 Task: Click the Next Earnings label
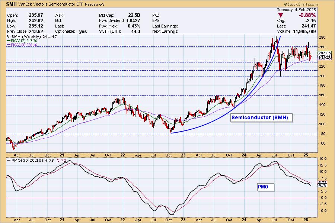click(x=165, y=31)
